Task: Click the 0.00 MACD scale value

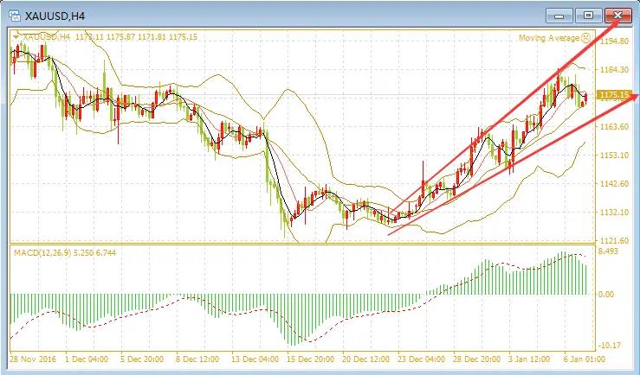Action: pos(606,294)
